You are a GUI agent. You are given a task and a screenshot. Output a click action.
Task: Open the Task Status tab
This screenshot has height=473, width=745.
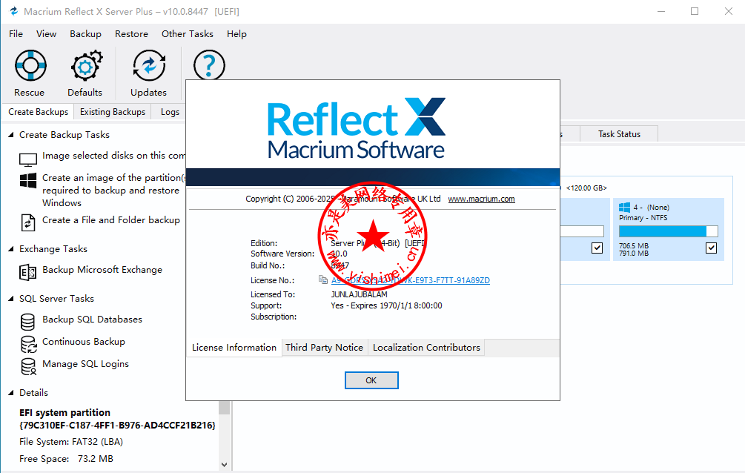619,134
